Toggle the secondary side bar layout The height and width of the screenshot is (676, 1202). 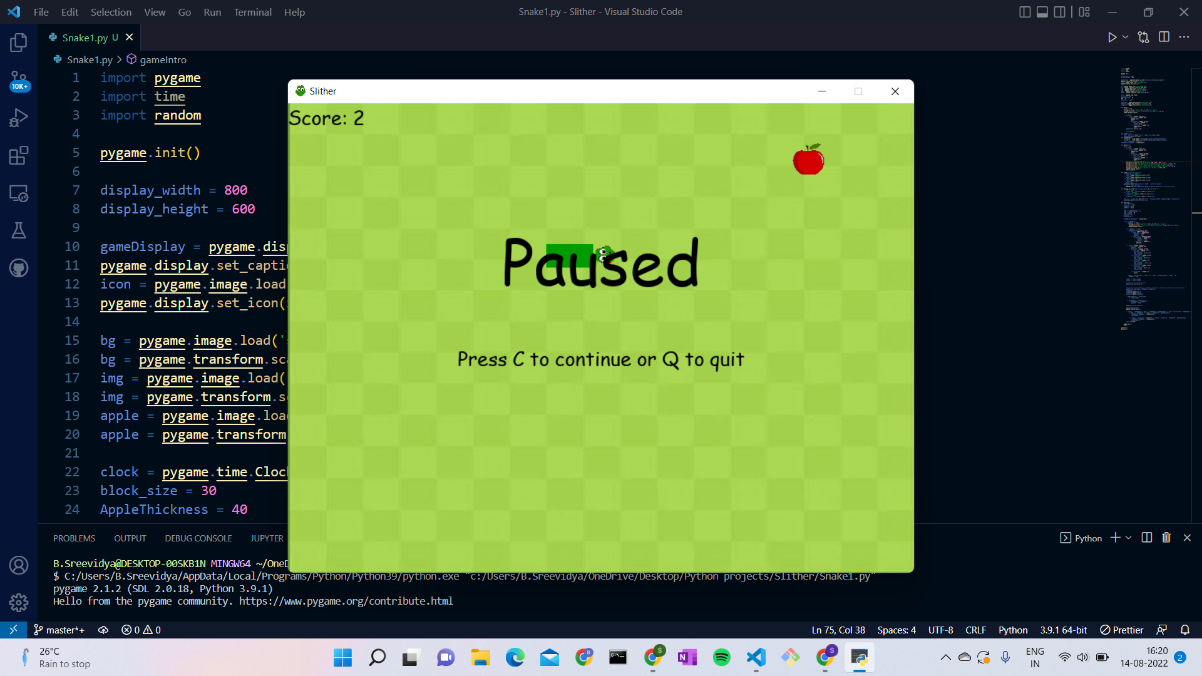[1060, 12]
